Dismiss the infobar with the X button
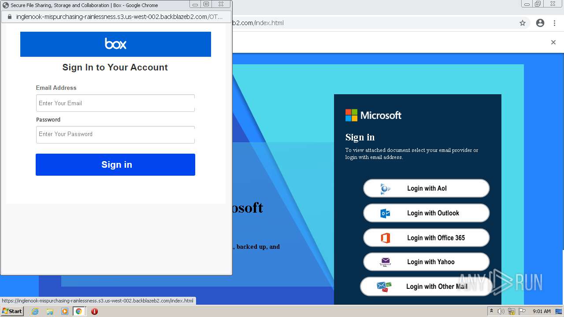Image resolution: width=564 pixels, height=317 pixels. [553, 42]
